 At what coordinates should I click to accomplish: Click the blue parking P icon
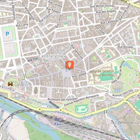pos(7,34)
